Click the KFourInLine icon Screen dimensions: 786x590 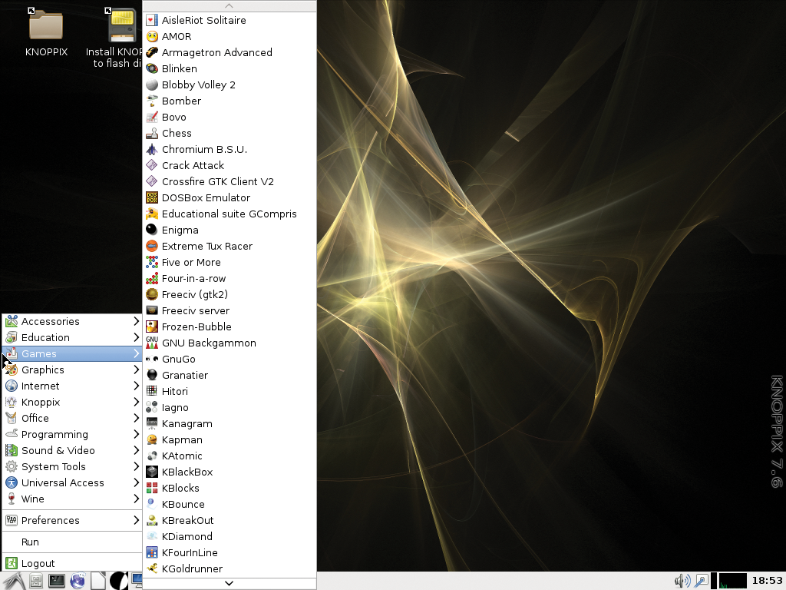[x=152, y=552]
